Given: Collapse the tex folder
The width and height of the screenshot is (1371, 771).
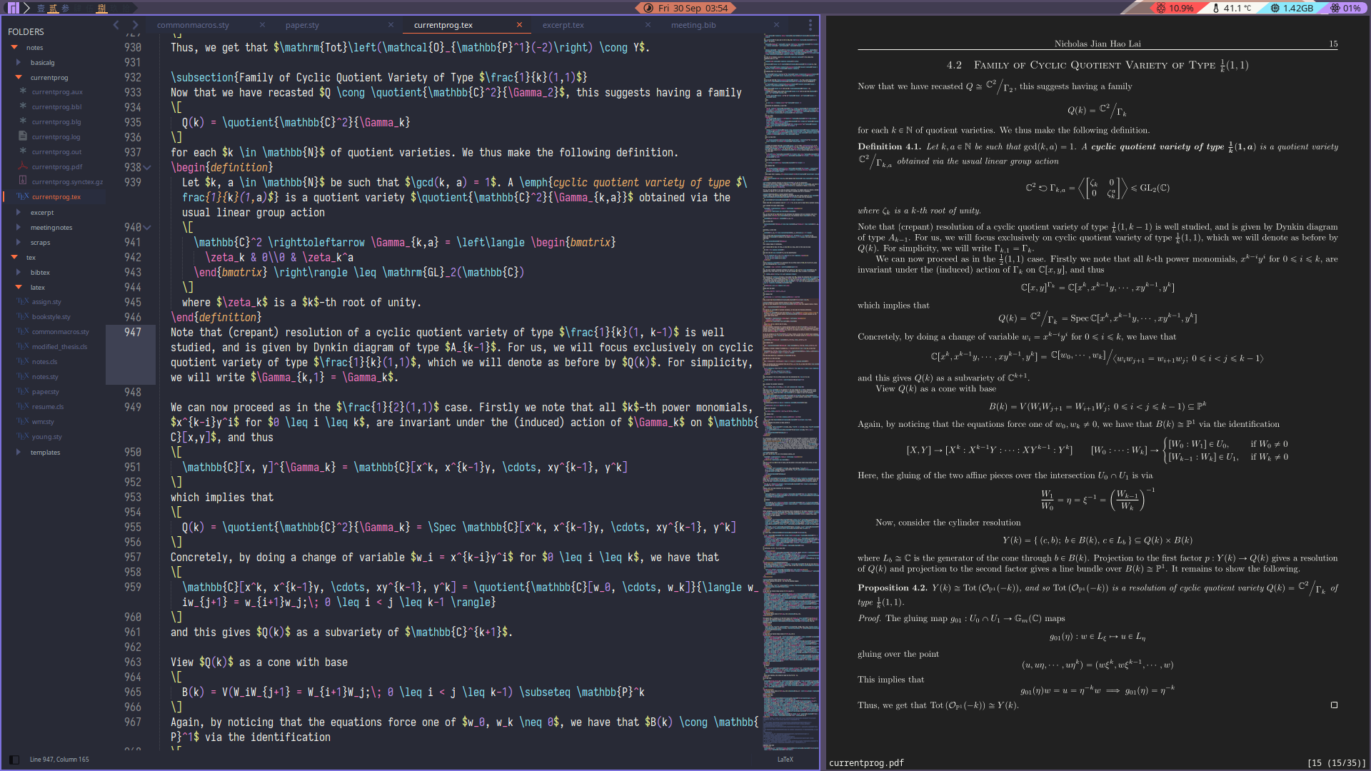Looking at the screenshot, I should click(x=14, y=257).
